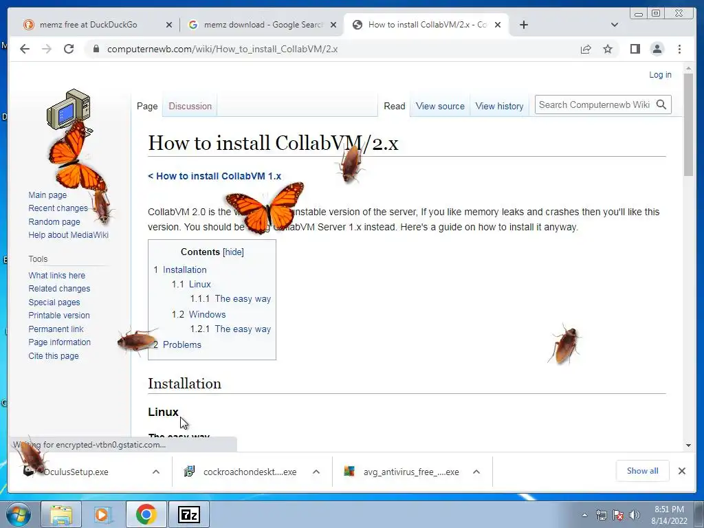Open Windows Start menu orb
Viewport: 704px width, 528px height.
[19, 514]
